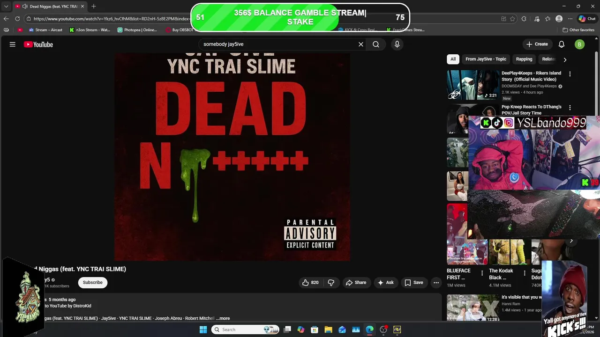This screenshot has width=600, height=337.
Task: Open Copilot Chat in Edge
Action: pos(587,19)
